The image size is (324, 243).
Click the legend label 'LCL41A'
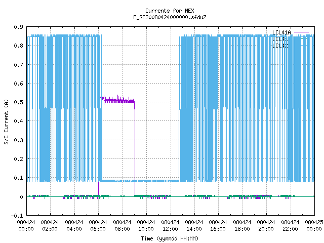pos(281,32)
